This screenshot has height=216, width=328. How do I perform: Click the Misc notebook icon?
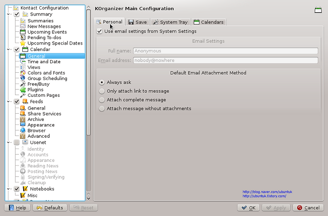pos(23,196)
